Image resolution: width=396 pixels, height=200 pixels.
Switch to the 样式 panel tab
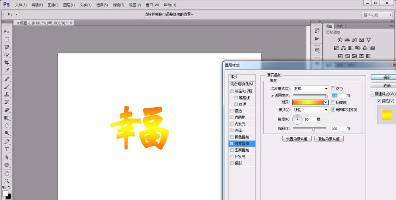[x=340, y=26]
